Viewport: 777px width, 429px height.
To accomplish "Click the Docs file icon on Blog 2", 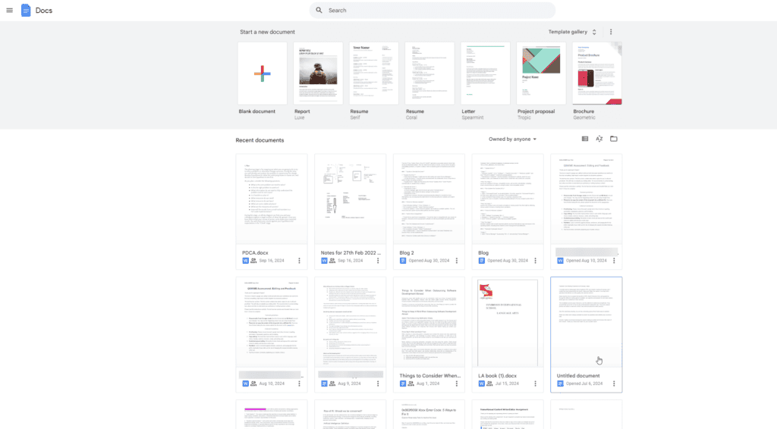I will (403, 261).
